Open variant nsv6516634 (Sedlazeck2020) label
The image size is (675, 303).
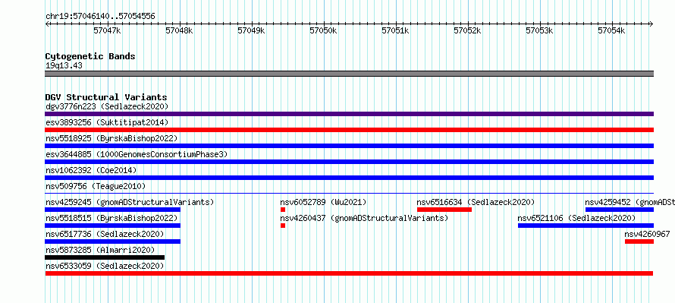[x=476, y=202]
